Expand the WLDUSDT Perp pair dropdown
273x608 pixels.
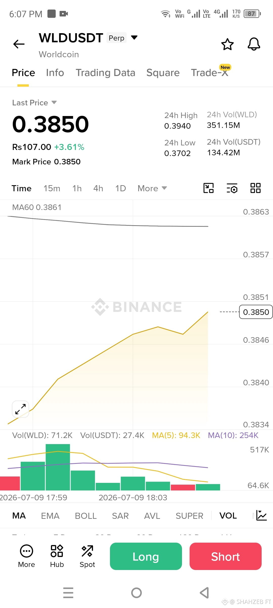(x=134, y=37)
